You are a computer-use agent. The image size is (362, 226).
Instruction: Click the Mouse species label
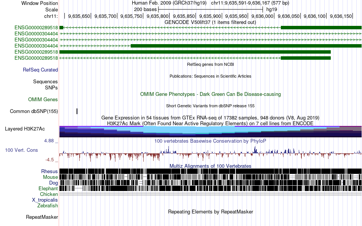[x=50, y=177]
